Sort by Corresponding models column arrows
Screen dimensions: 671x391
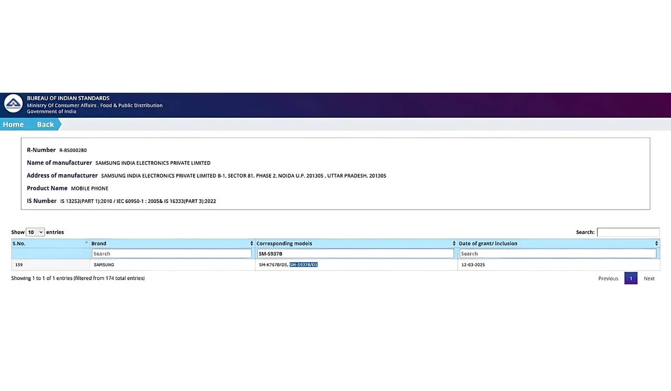(454, 244)
